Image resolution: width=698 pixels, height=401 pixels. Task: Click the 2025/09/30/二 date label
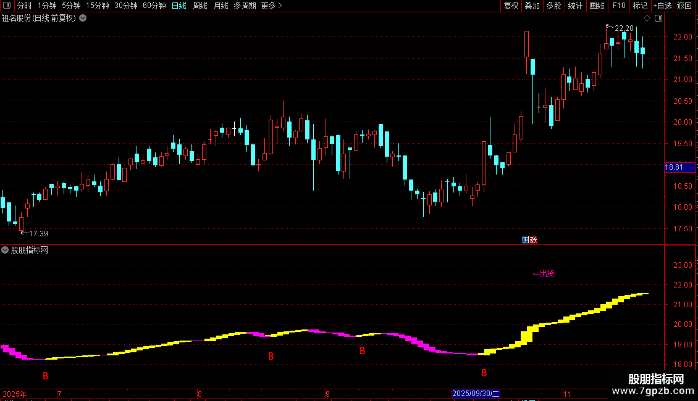tap(476, 394)
